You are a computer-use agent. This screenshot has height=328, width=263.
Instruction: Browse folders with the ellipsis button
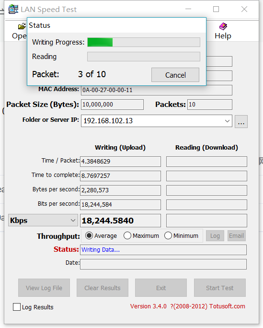[241, 121]
